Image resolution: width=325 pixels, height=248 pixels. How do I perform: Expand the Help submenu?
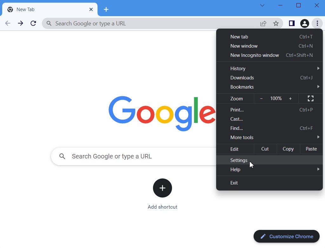tap(269, 170)
